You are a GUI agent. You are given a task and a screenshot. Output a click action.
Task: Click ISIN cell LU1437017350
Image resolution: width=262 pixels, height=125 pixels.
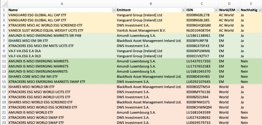click(x=202, y=61)
